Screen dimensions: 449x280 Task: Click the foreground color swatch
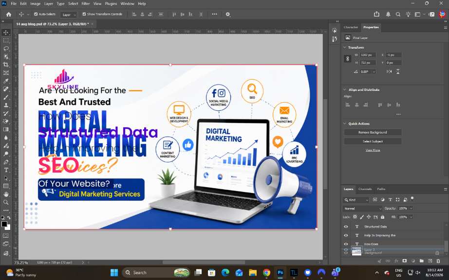tap(4, 224)
